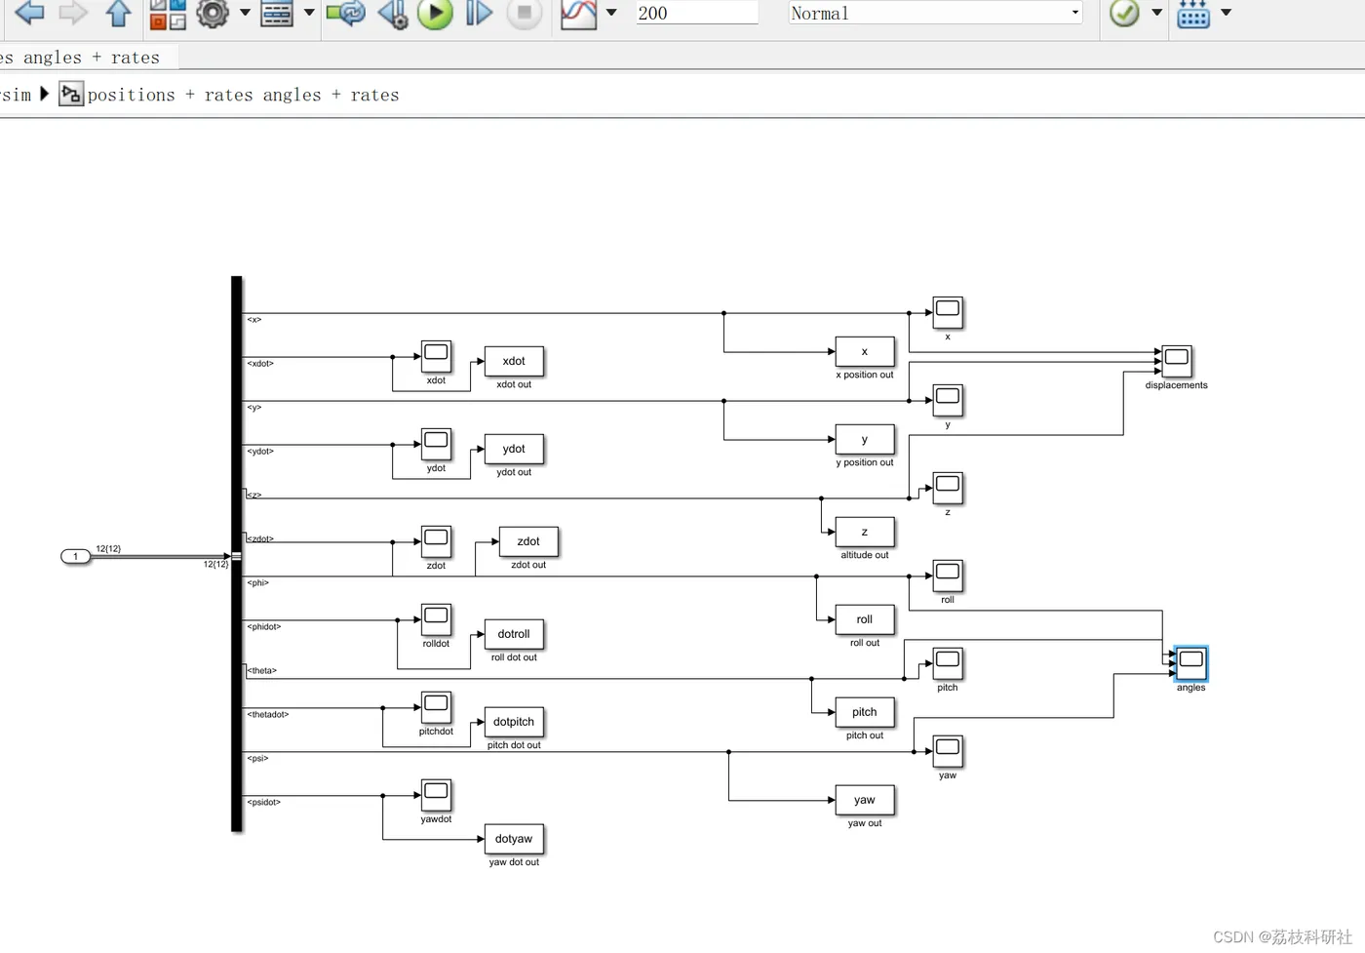Select the 'roll out' block
The width and height of the screenshot is (1365, 953).
pyautogui.click(x=865, y=619)
